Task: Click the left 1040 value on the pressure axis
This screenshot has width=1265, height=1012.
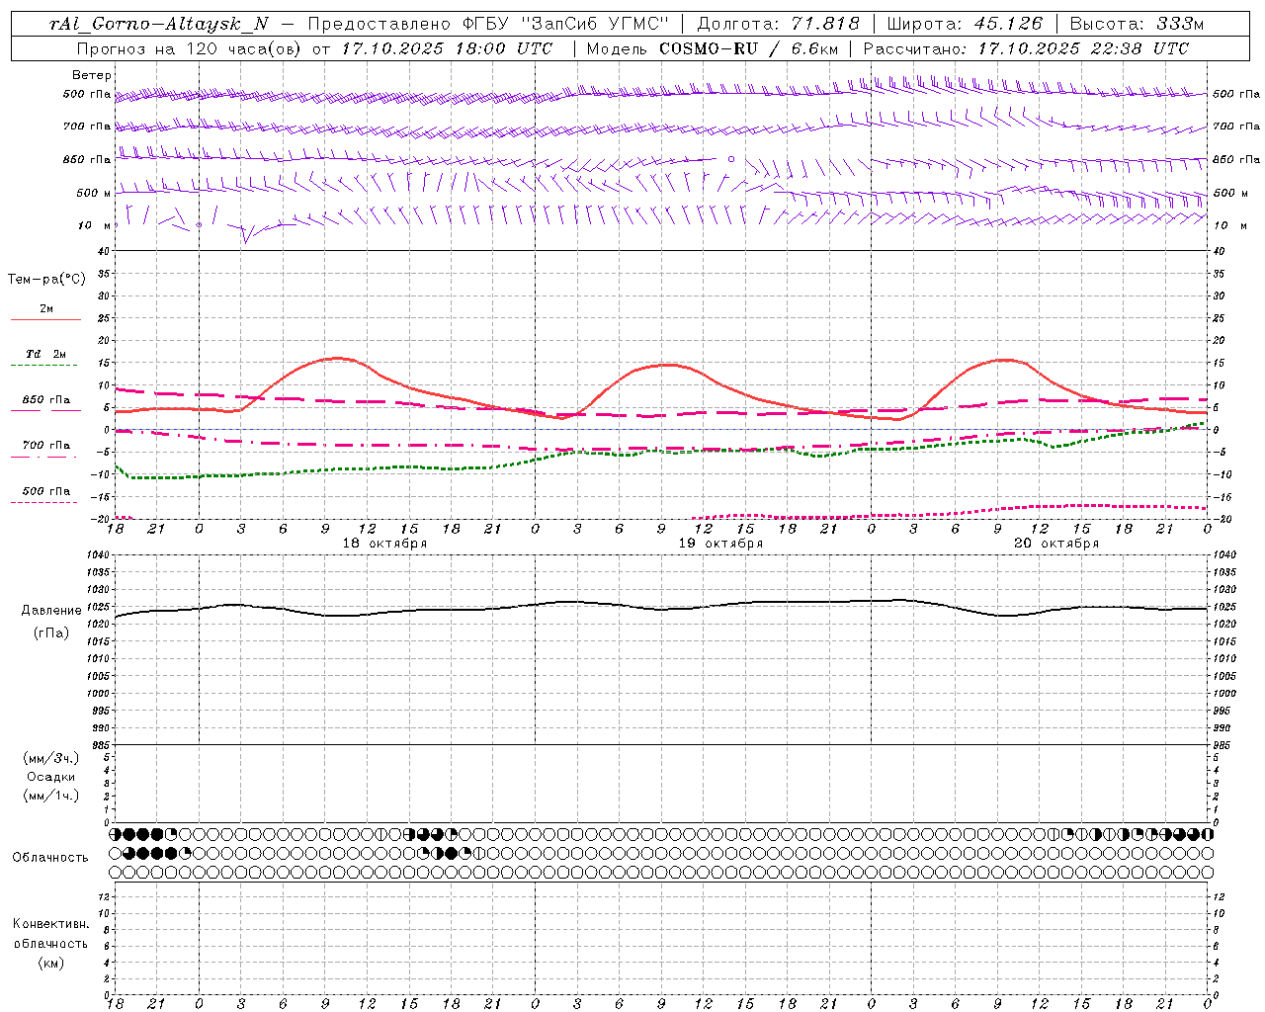Action: [97, 555]
